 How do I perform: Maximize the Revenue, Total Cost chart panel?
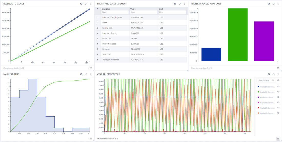(86, 4)
